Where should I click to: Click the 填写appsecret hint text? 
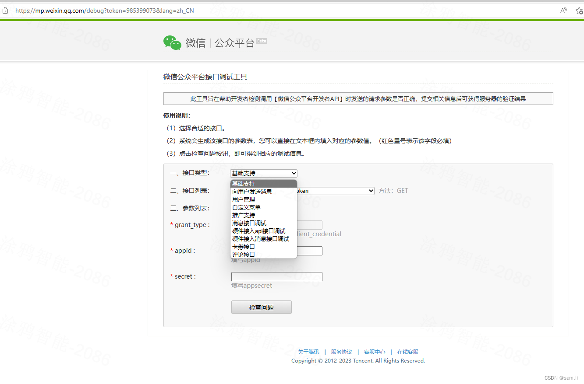click(252, 286)
